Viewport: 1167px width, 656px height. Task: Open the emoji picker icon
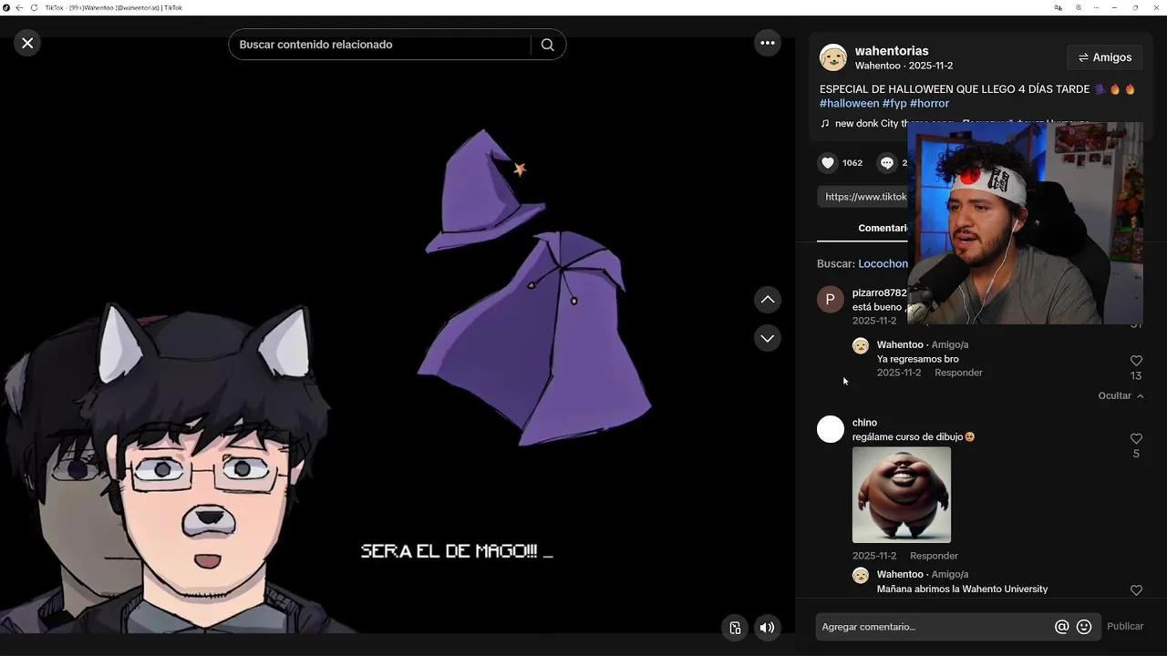[1084, 627]
